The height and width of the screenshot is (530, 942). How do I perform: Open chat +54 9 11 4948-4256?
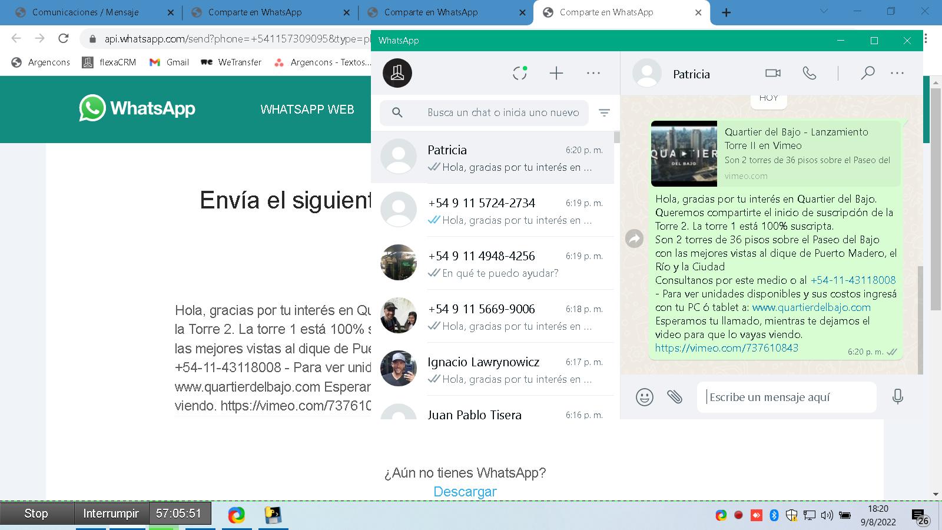click(492, 263)
